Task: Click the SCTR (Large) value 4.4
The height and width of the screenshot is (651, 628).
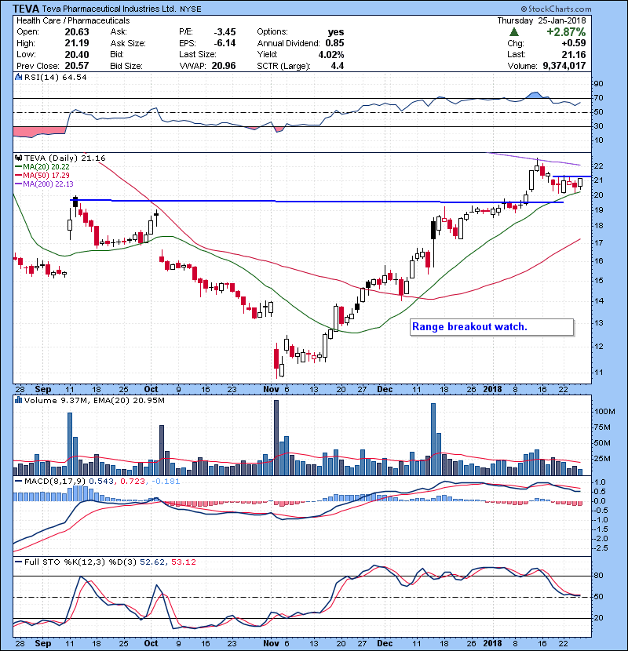Action: pyautogui.click(x=338, y=66)
